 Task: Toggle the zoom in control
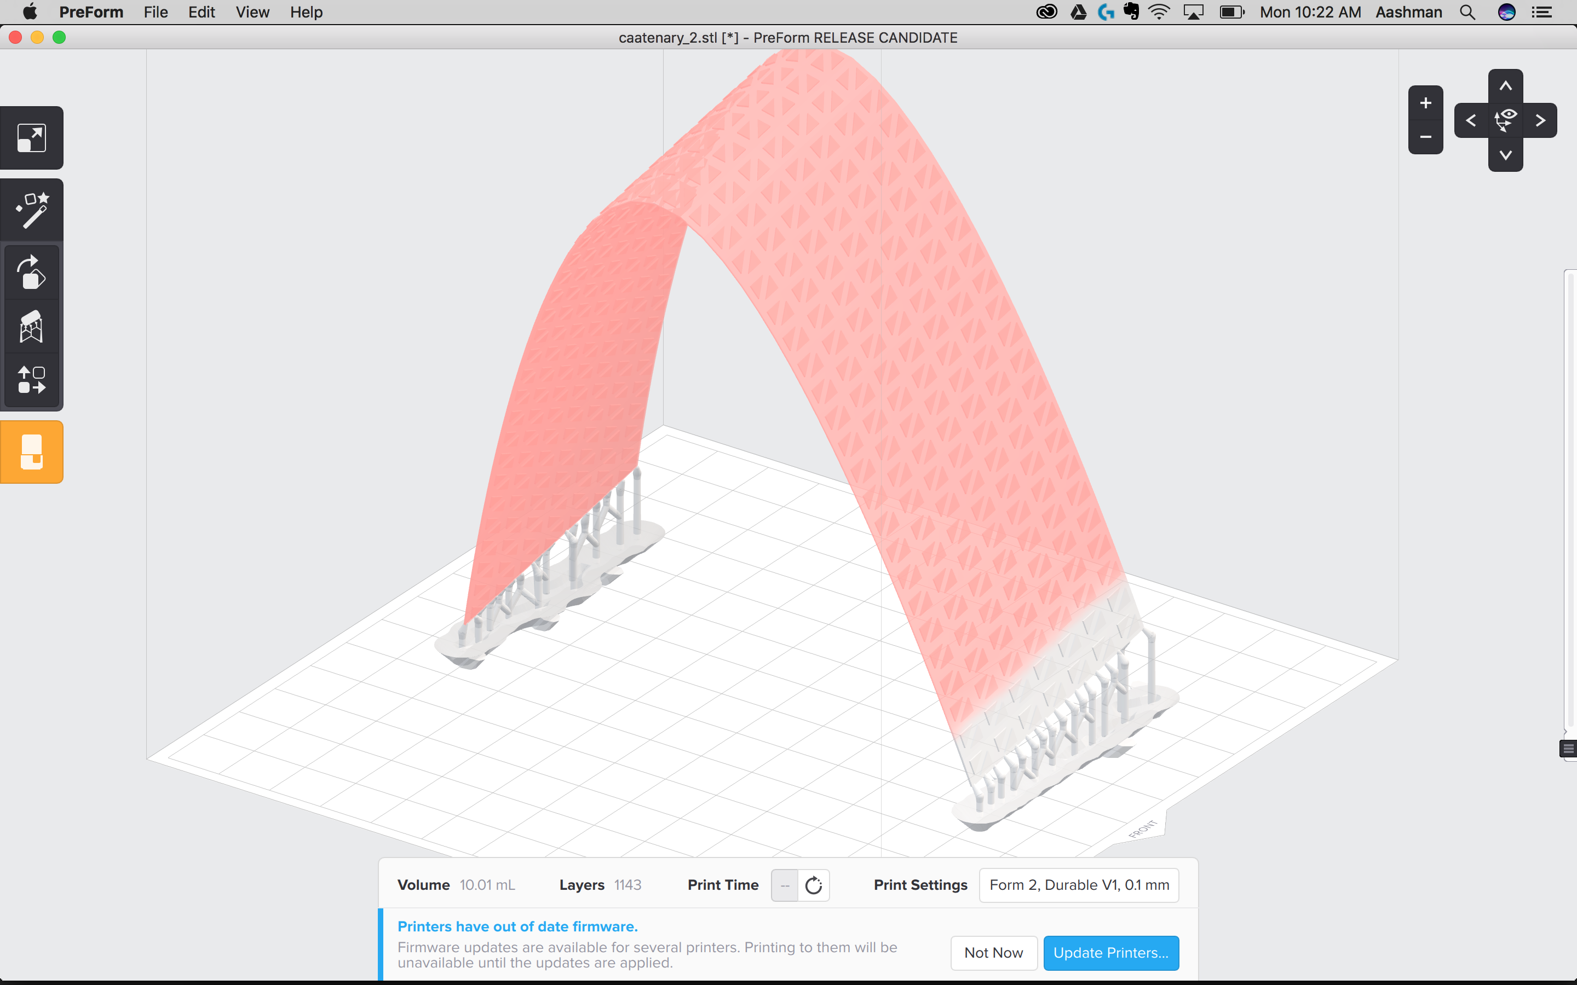1425,102
